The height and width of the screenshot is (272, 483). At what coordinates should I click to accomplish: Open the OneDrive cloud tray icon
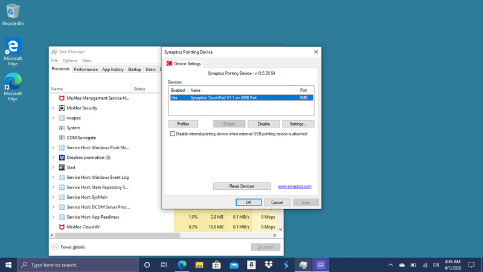pos(402,265)
